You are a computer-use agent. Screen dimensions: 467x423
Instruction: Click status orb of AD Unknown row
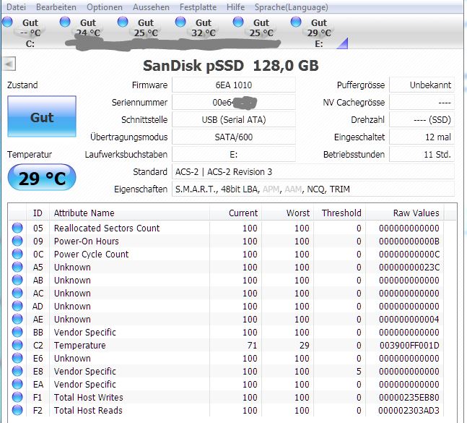17,306
